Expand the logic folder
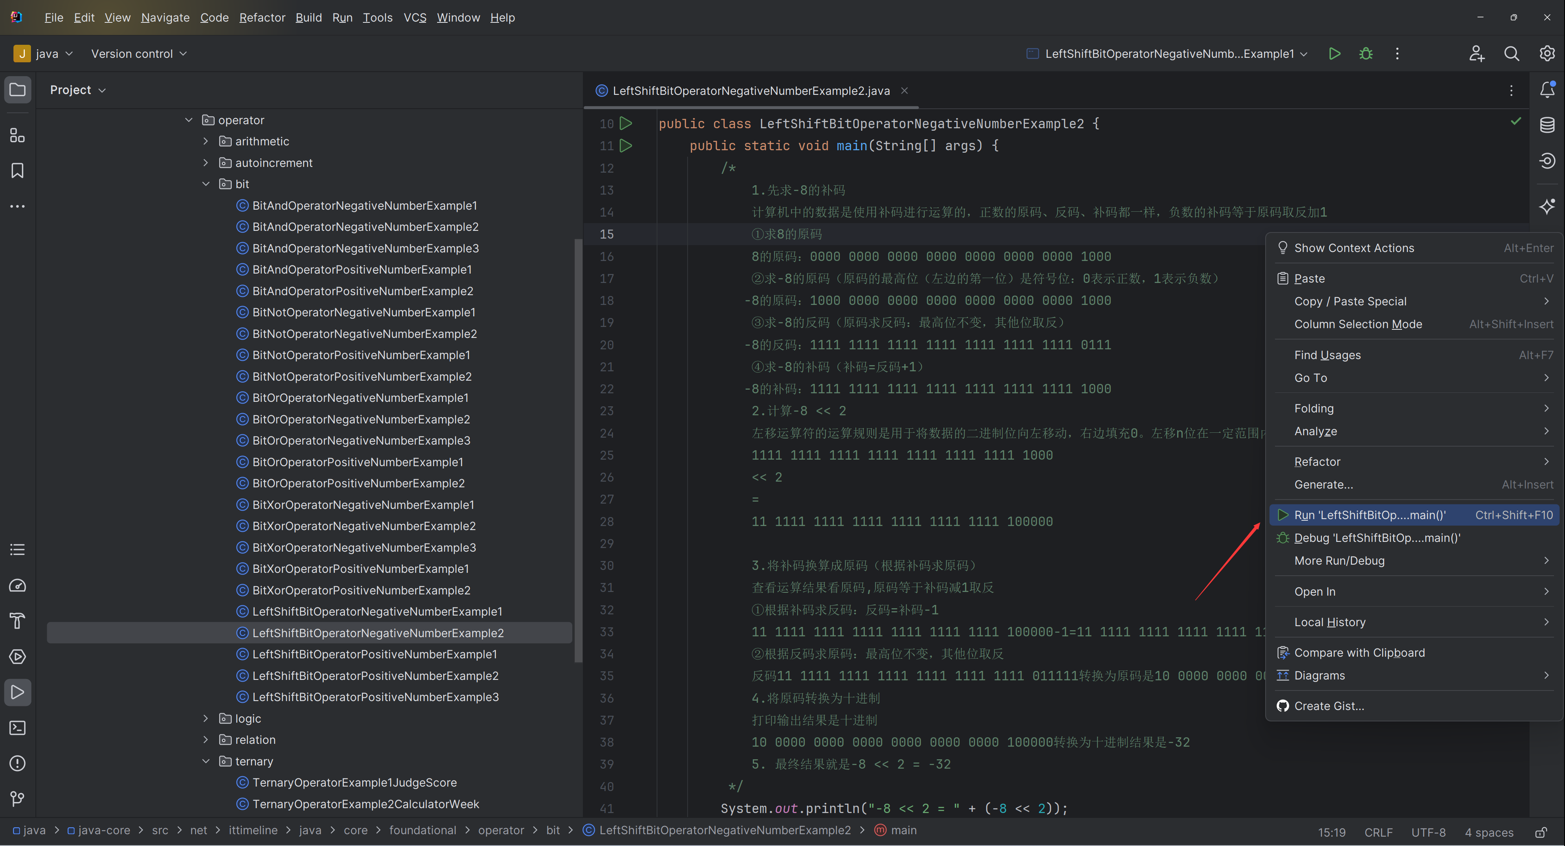Image resolution: width=1565 pixels, height=846 pixels. pyautogui.click(x=205, y=719)
